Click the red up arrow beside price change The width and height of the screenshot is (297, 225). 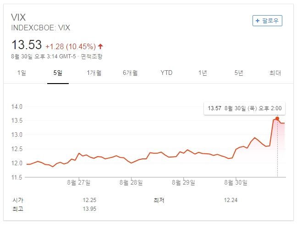click(x=100, y=46)
